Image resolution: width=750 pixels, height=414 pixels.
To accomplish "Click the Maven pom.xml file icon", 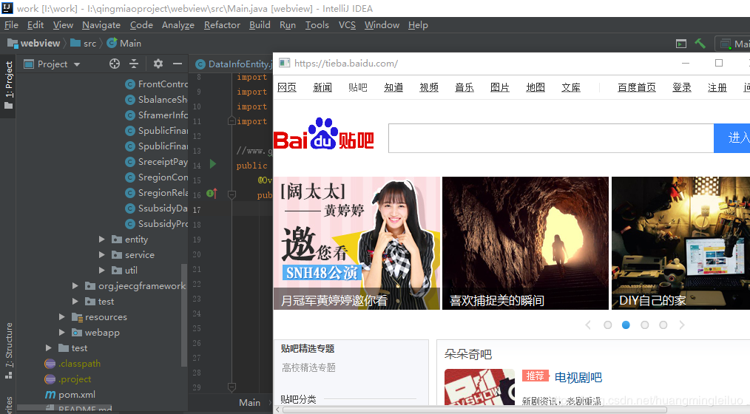I will tap(50, 395).
